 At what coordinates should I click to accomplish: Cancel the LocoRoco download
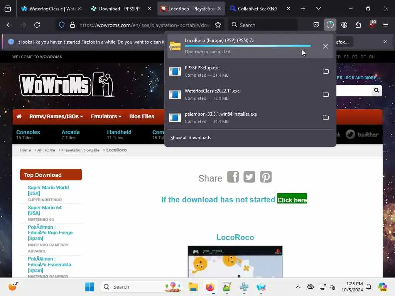tap(325, 46)
